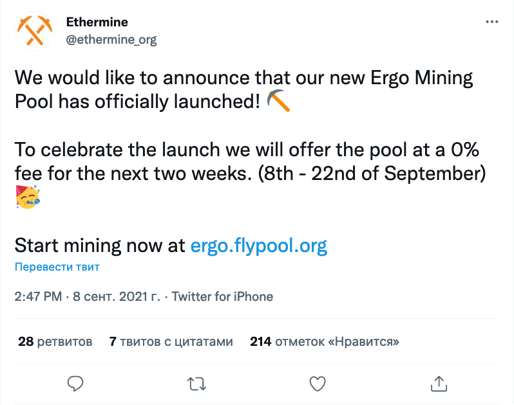Like the tweet with the heart icon
The width and height of the screenshot is (514, 405).
click(x=318, y=384)
